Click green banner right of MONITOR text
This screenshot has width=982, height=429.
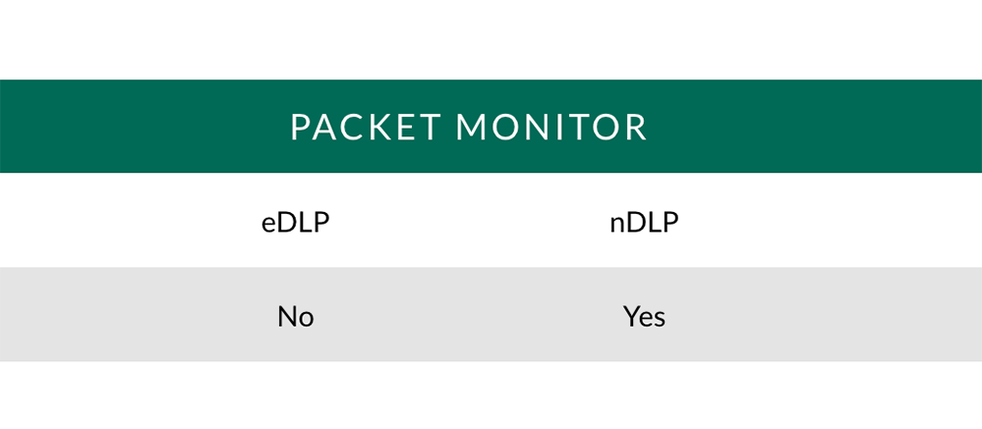click(x=814, y=127)
